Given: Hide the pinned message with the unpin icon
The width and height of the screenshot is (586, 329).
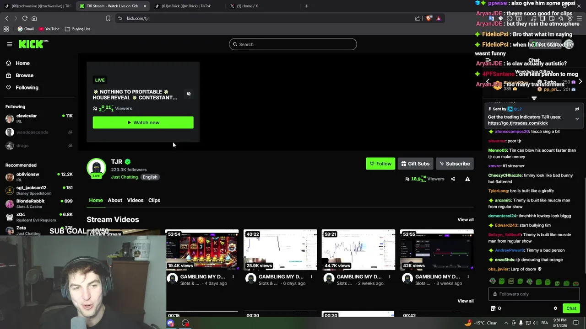Looking at the screenshot, I should tap(577, 109).
